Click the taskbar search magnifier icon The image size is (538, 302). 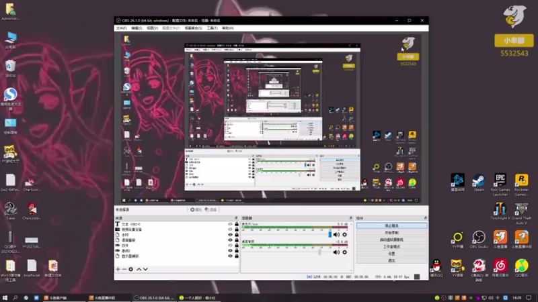click(x=15, y=297)
